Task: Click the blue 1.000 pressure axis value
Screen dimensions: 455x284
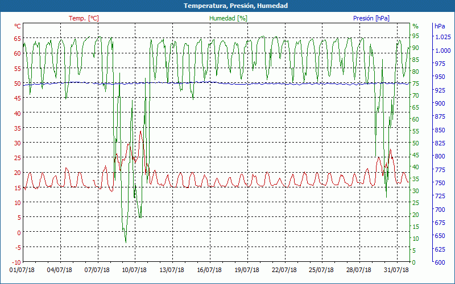Action: 443,51
